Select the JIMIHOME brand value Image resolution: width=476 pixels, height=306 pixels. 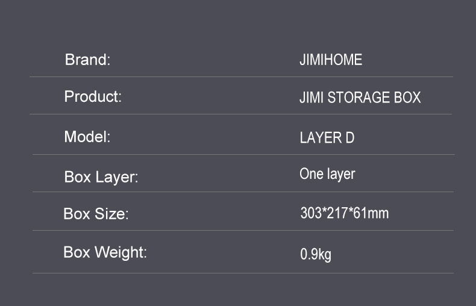(331, 60)
